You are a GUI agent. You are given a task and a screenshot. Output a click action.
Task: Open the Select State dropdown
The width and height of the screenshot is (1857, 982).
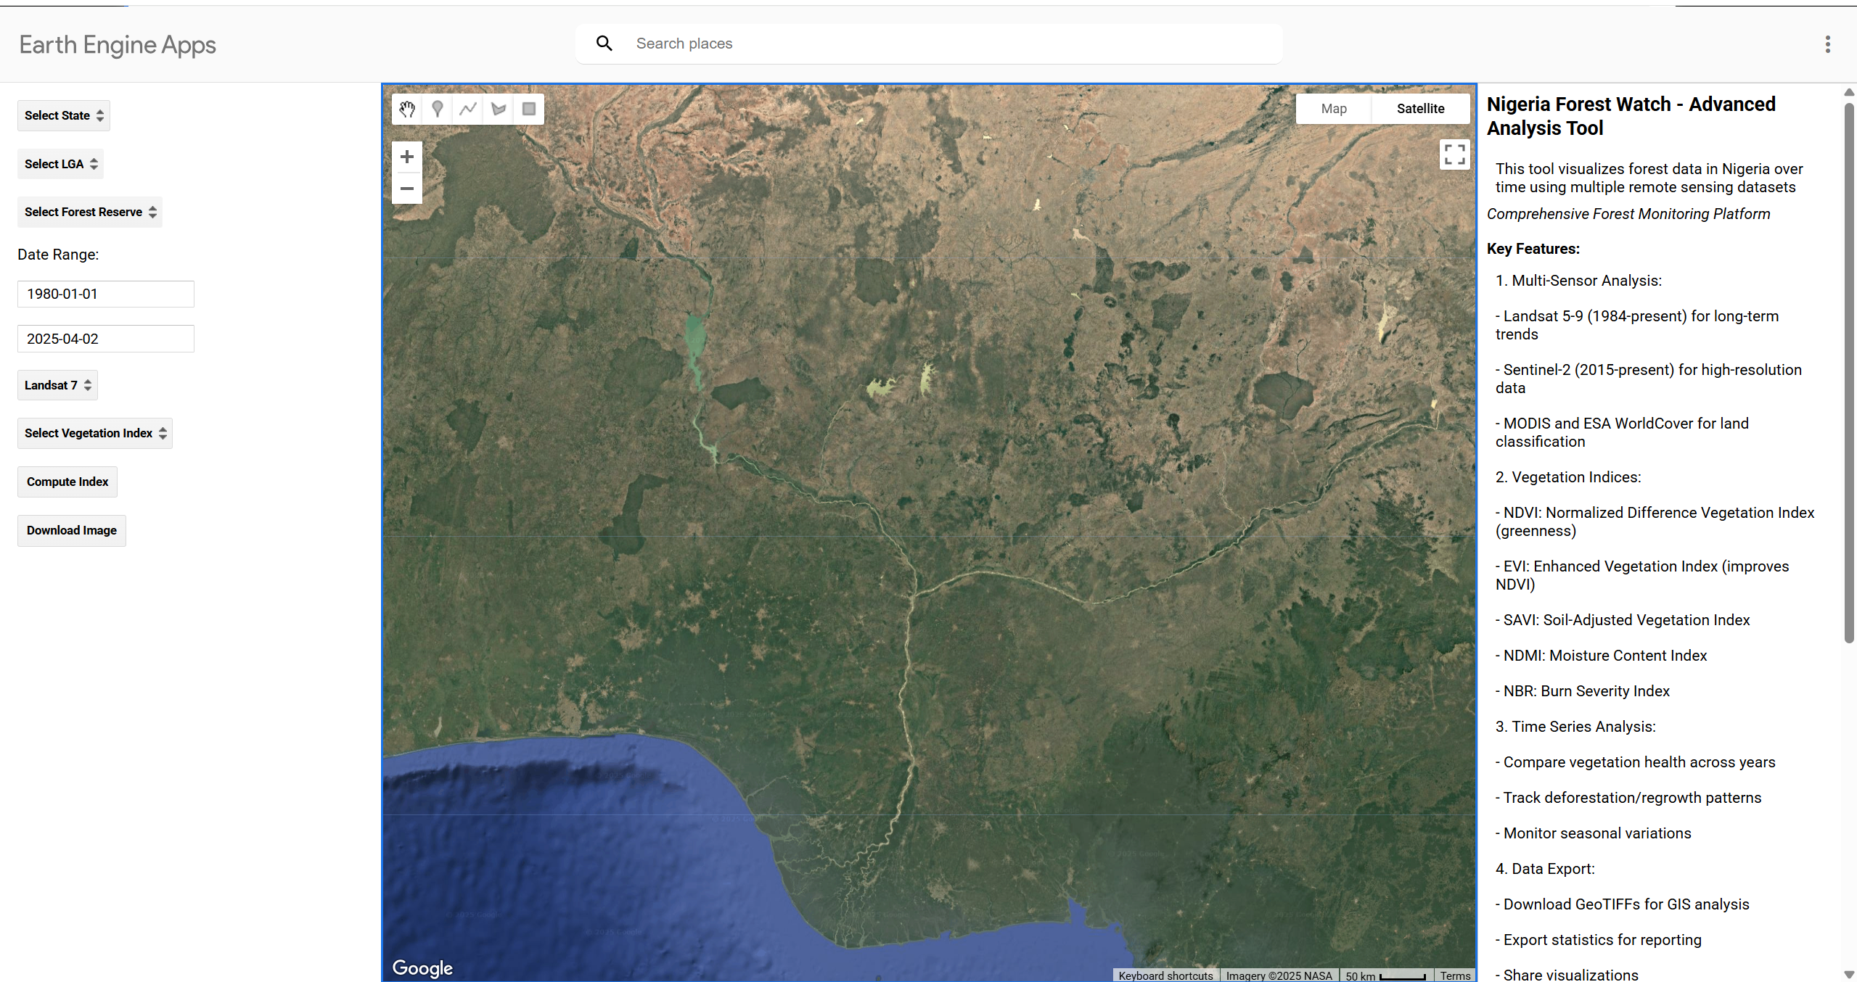click(63, 115)
